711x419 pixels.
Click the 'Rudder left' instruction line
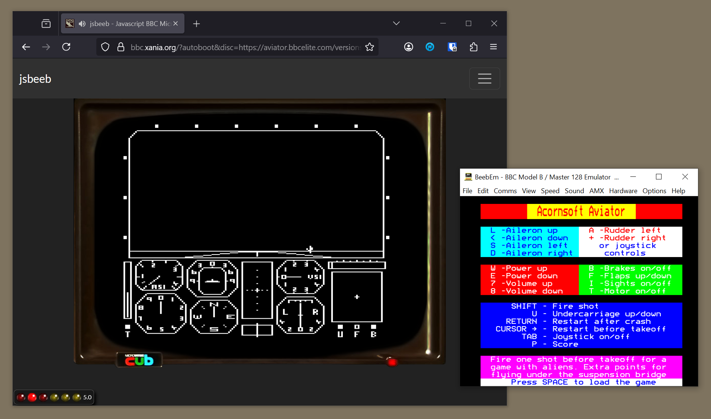point(625,230)
